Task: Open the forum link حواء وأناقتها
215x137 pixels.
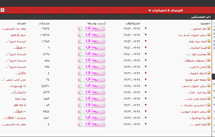Action: [18, 35]
